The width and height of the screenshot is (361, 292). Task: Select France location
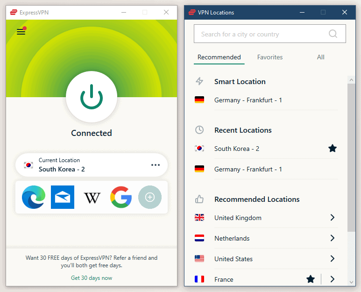[x=266, y=279]
